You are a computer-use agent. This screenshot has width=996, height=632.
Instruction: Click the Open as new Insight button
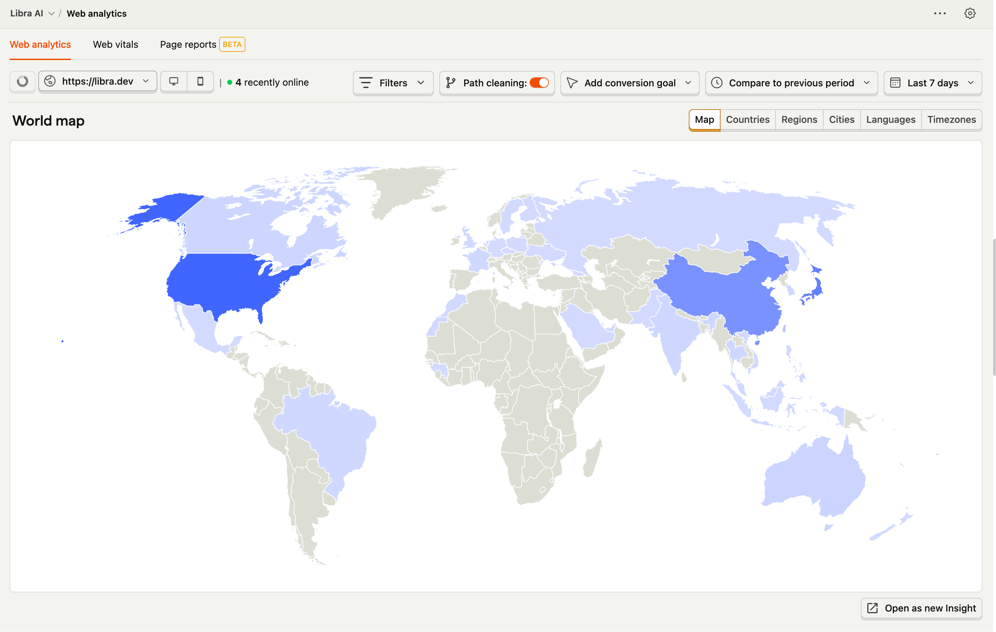pyautogui.click(x=921, y=608)
